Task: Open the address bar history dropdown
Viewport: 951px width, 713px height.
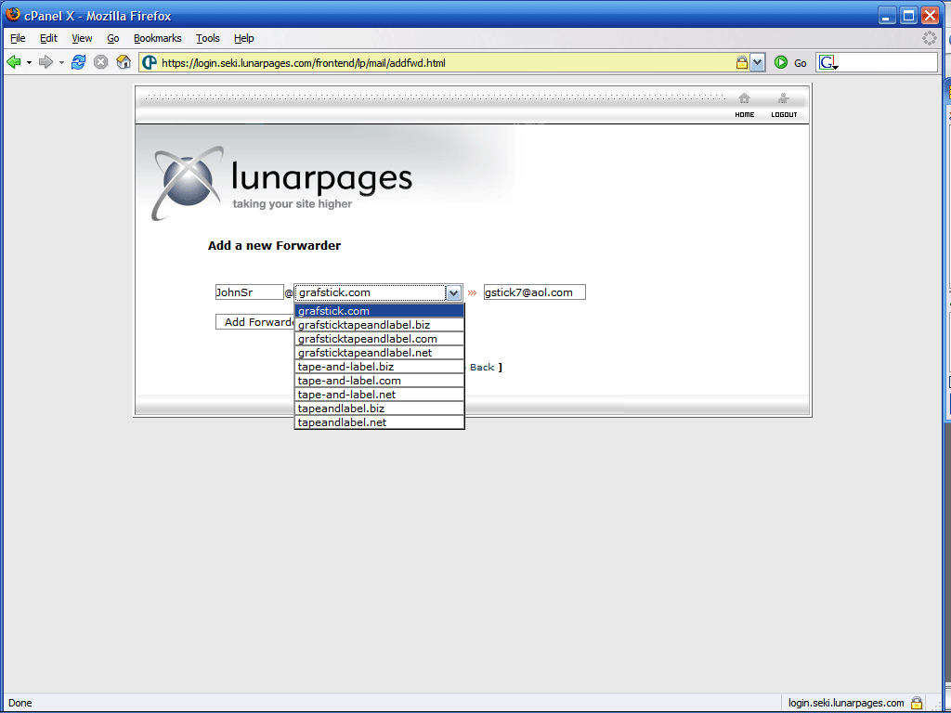Action: click(758, 62)
